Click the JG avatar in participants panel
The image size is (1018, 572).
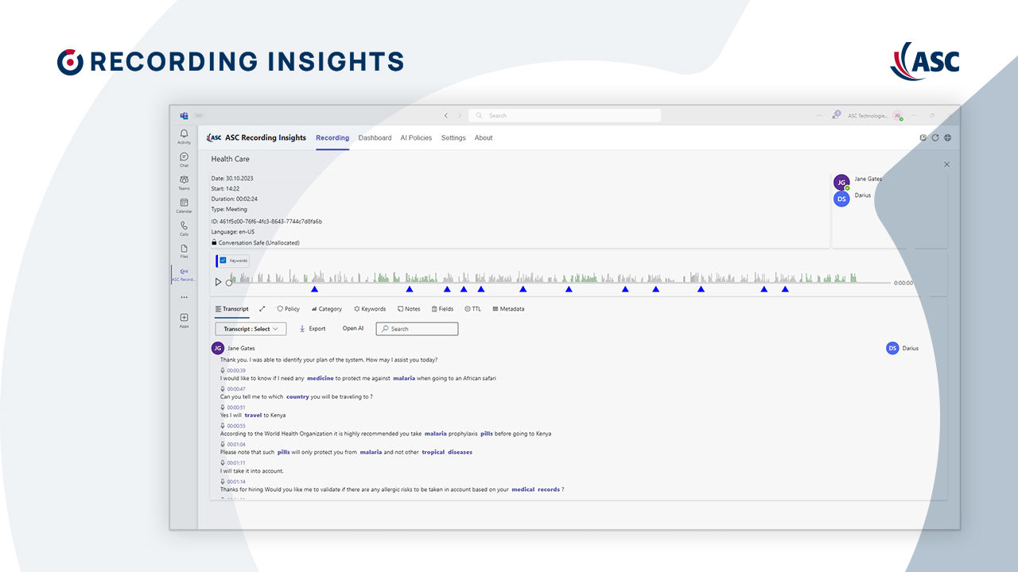tap(841, 182)
